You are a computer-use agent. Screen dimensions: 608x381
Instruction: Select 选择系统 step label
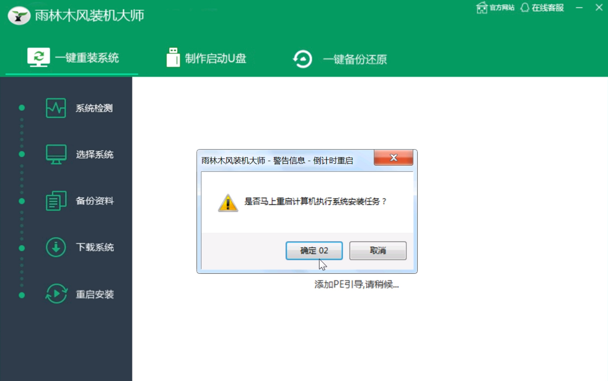tap(94, 154)
